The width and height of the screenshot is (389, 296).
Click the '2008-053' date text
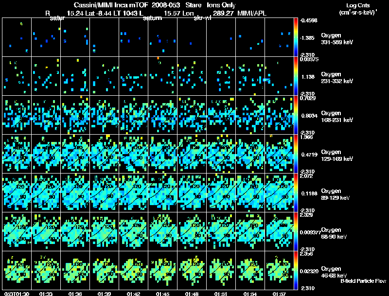[x=166, y=5]
